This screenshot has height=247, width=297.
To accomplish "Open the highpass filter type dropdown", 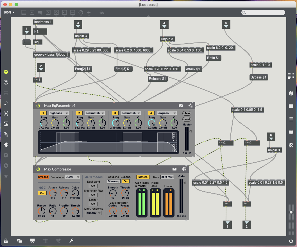I will click(x=59, y=113).
